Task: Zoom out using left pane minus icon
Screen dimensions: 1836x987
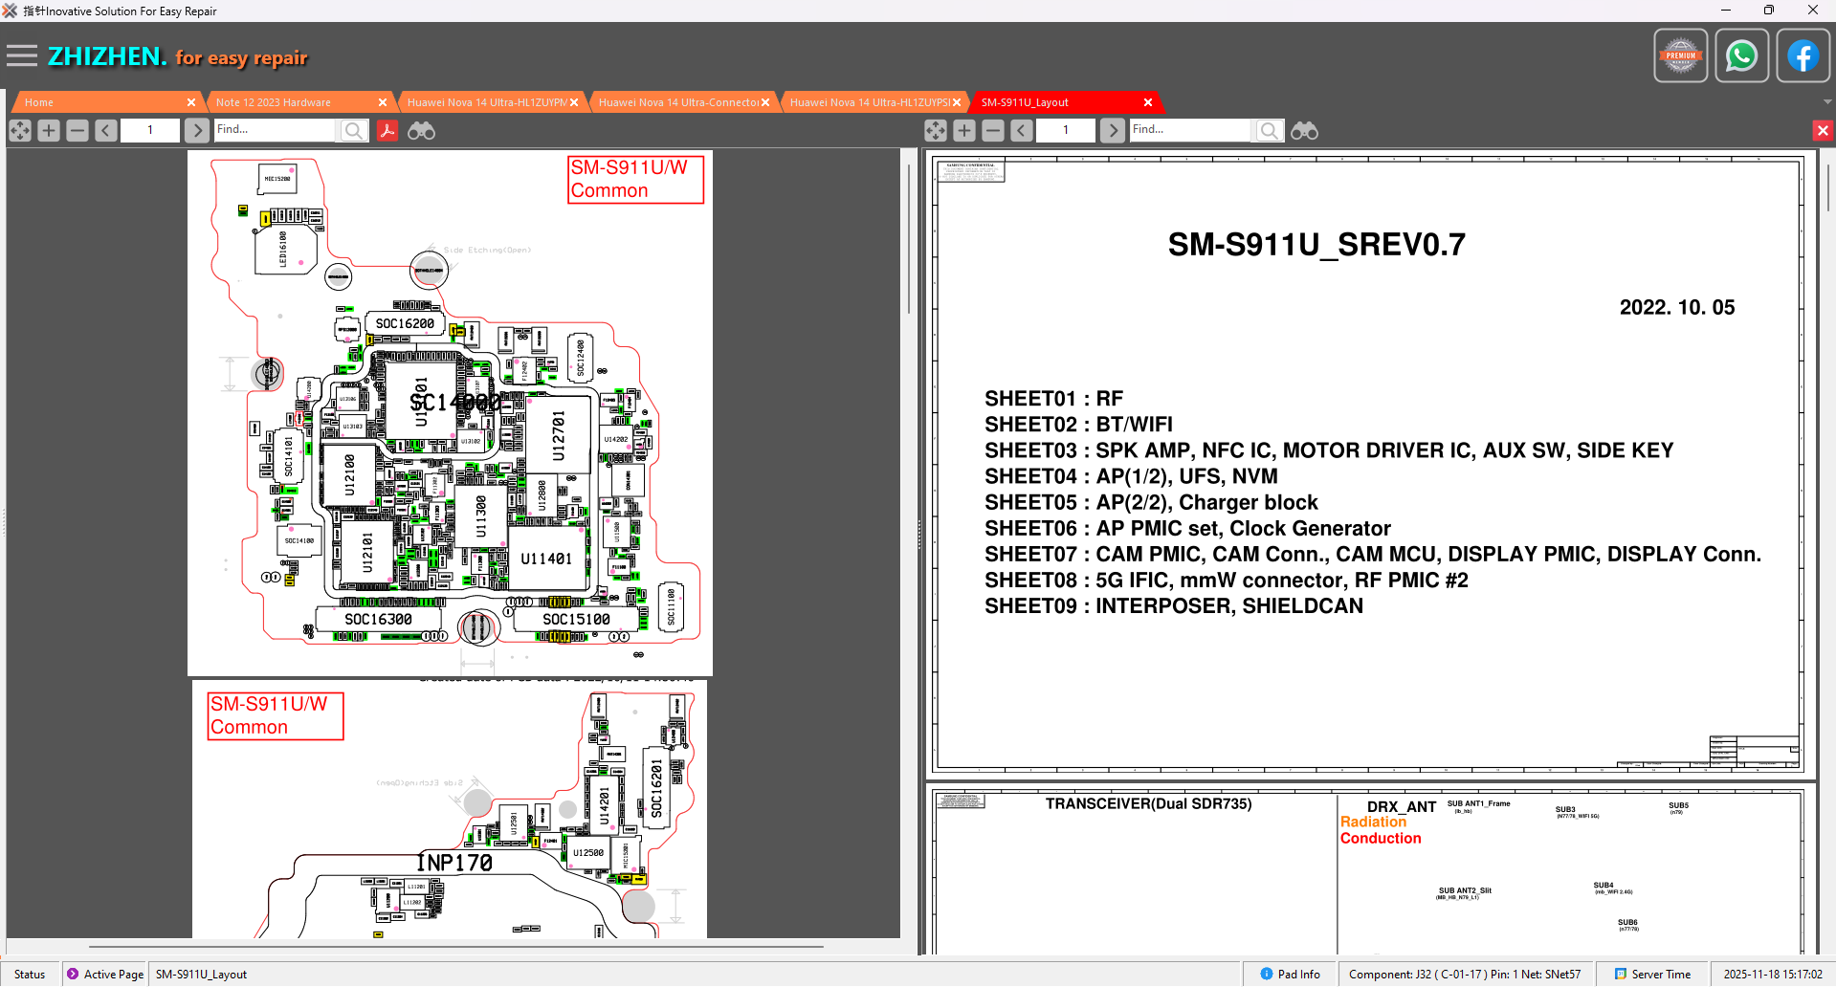Action: tap(77, 130)
